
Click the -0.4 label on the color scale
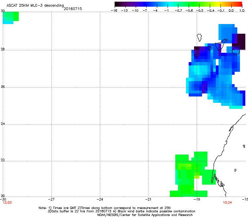click(210, 11)
